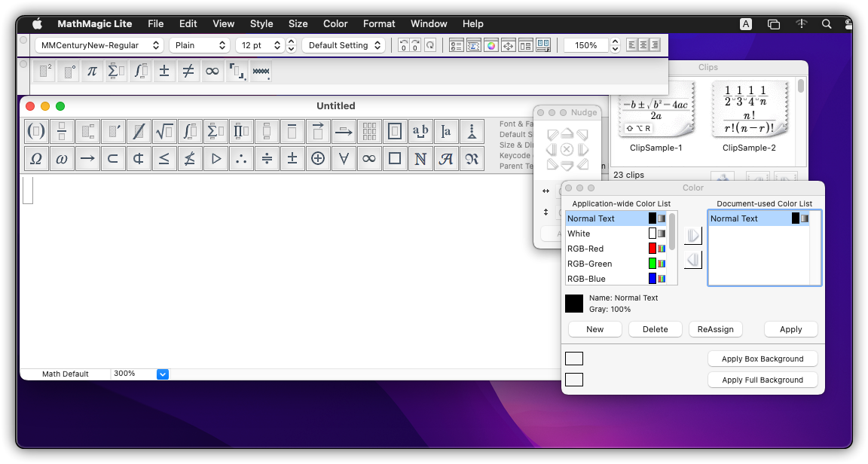
Task: Open the Size menu
Action: click(298, 24)
